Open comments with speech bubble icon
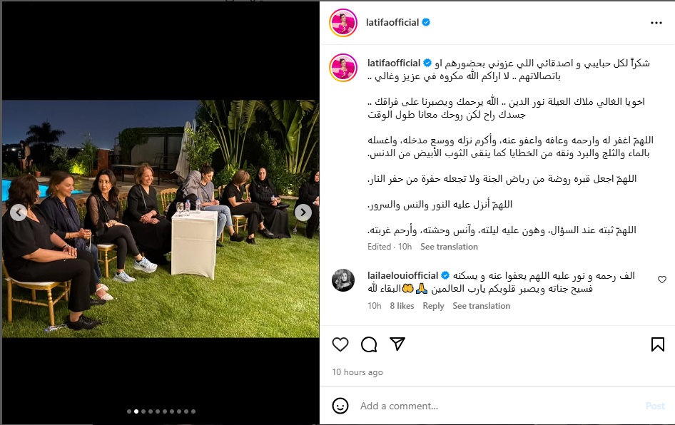 [x=369, y=344]
